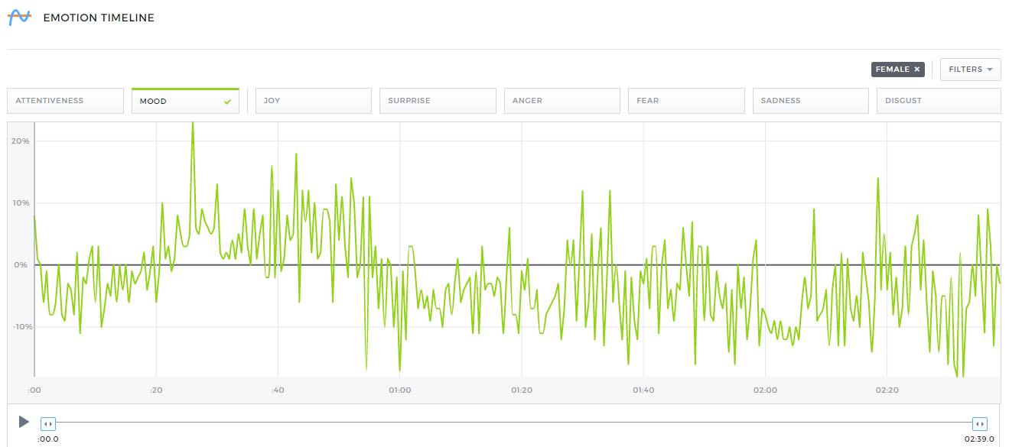Enable the Surprise emotion line
1009x447 pixels.
click(438, 101)
